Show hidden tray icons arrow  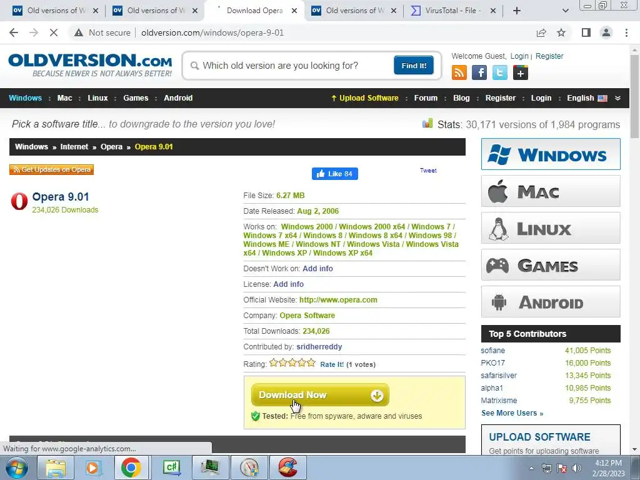(531, 468)
